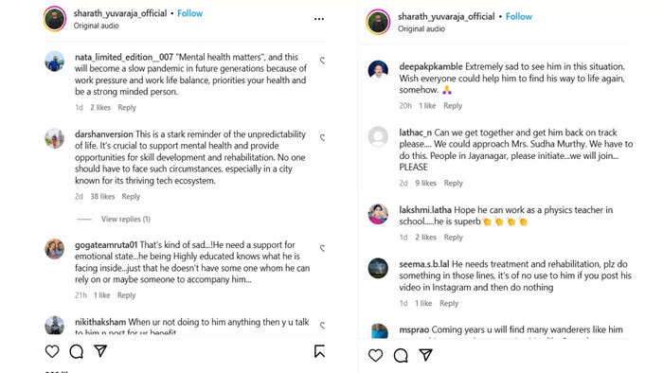Viewport: 663px width, 373px height.
Task: Open the three-dot more options menu
Action: (x=319, y=19)
